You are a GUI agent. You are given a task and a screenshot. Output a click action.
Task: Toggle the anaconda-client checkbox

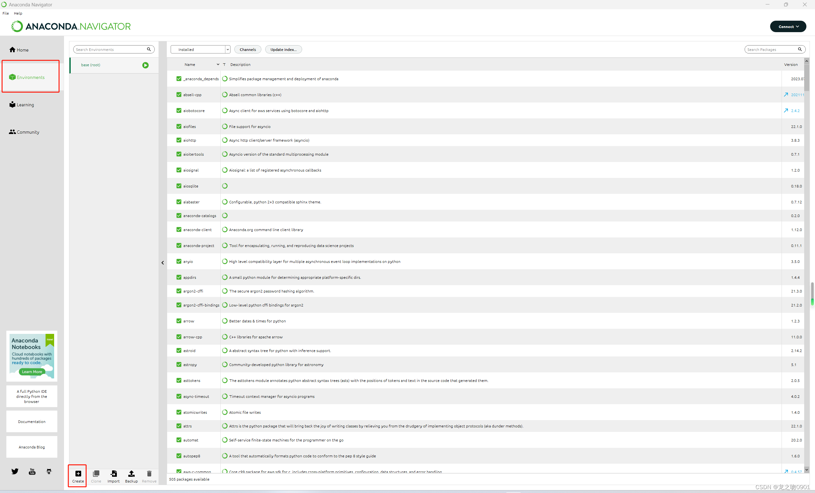pyautogui.click(x=179, y=229)
